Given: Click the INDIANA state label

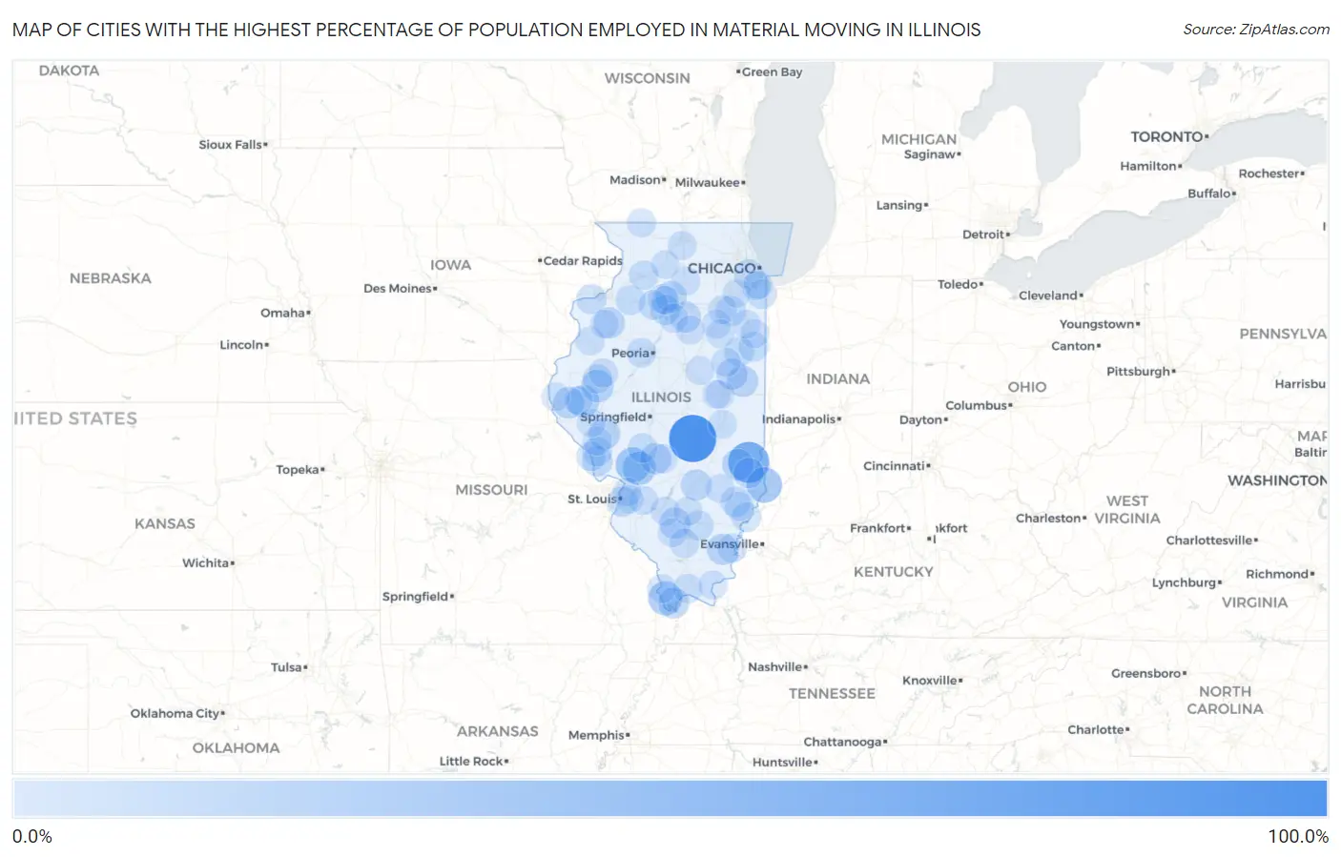Looking at the screenshot, I should point(838,378).
